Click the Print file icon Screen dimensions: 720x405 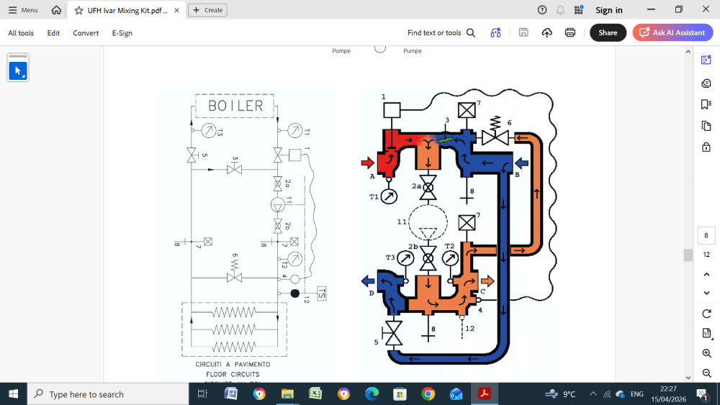570,32
